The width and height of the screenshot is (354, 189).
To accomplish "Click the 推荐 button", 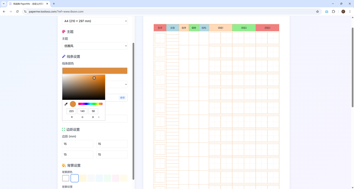I will click(x=122, y=98).
